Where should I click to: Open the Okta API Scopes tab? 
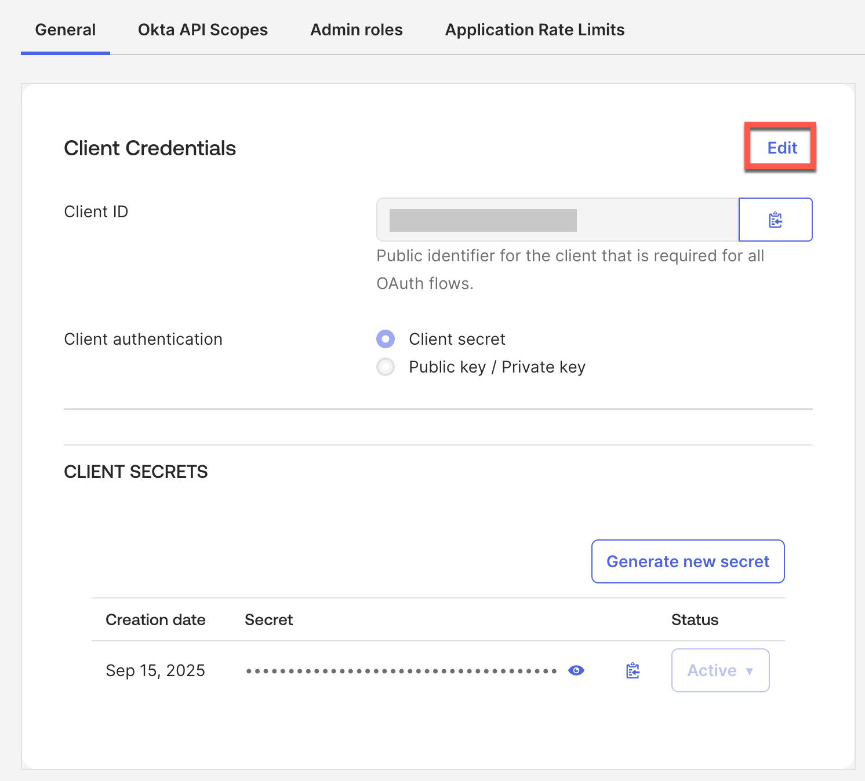(203, 30)
